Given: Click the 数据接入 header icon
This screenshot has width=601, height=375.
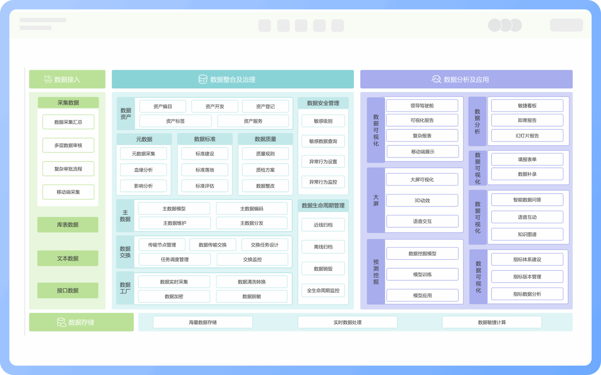Looking at the screenshot, I should point(48,79).
